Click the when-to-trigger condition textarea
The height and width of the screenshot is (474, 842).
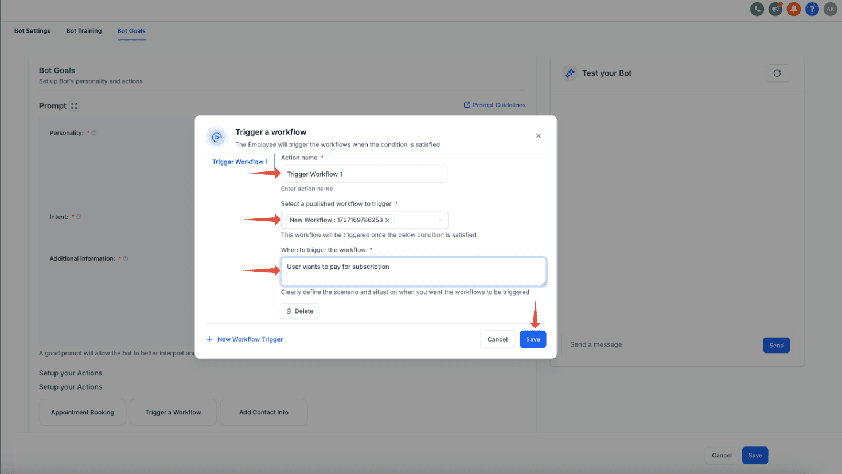pos(413,272)
